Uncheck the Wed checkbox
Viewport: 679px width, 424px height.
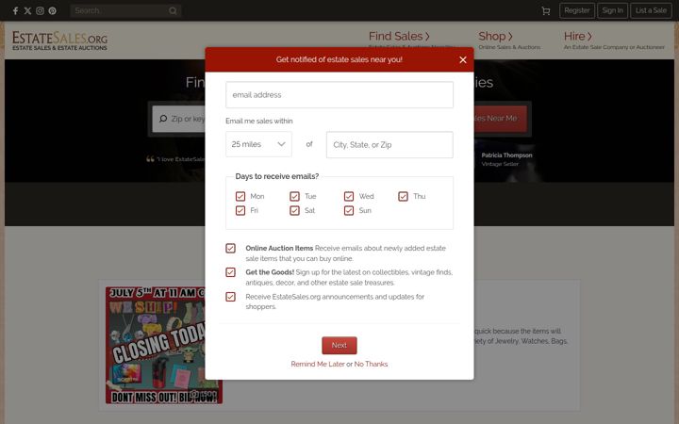coord(349,196)
